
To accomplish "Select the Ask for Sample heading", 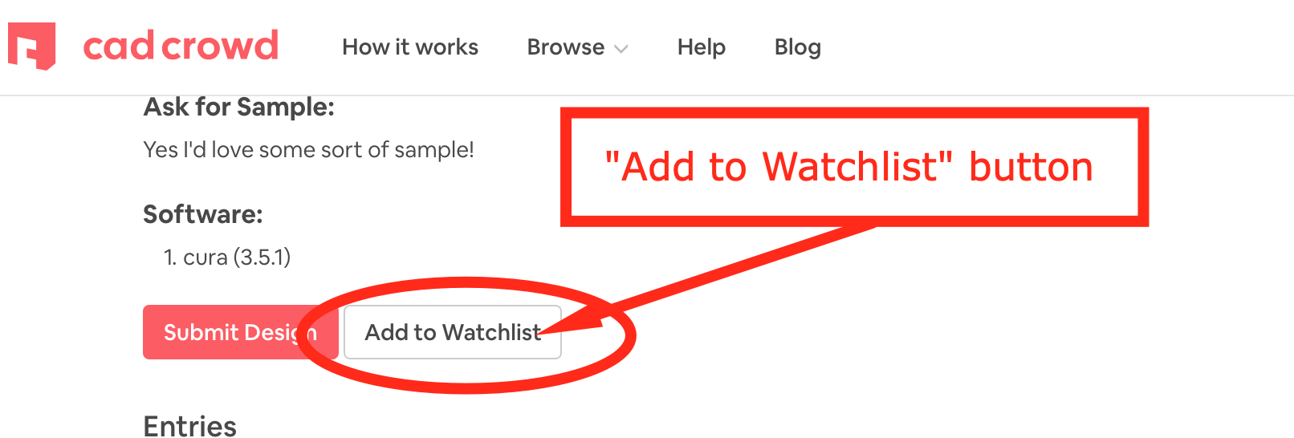I will 238,107.
